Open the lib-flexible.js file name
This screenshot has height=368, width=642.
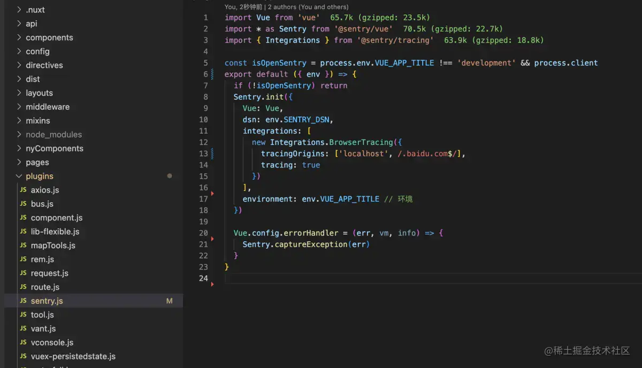(x=55, y=232)
